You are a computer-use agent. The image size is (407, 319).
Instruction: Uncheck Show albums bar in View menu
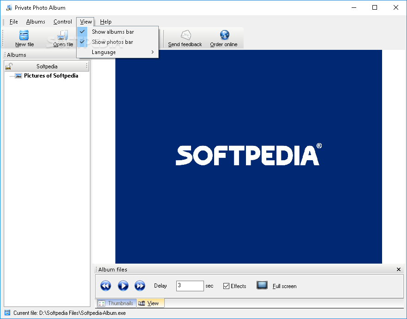click(x=118, y=32)
